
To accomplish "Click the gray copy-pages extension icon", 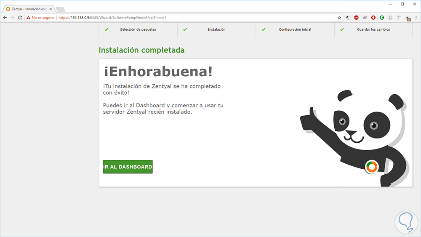I will pyautogui.click(x=390, y=17).
